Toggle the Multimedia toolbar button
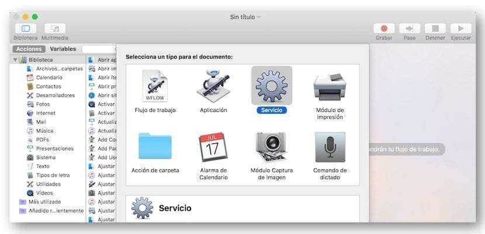The width and height of the screenshot is (485, 234). click(x=55, y=28)
